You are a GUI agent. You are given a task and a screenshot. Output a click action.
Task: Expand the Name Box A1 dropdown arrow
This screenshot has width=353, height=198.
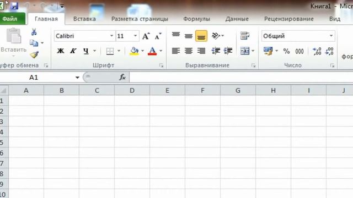coord(77,78)
